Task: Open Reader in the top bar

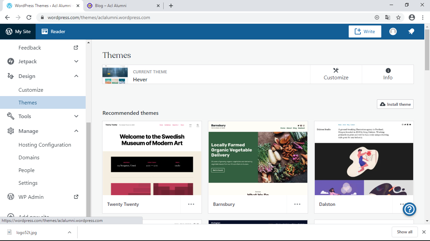Action: [x=53, y=31]
